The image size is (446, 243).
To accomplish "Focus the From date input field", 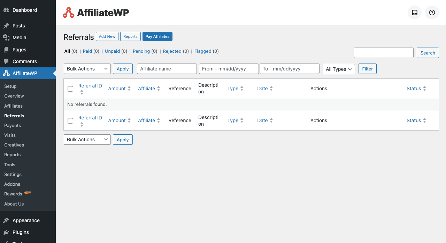I will (x=229, y=69).
